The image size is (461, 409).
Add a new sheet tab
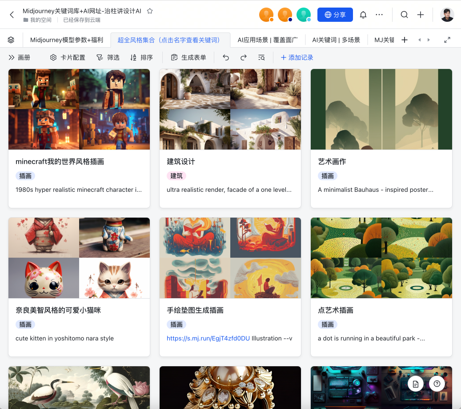[x=405, y=40]
